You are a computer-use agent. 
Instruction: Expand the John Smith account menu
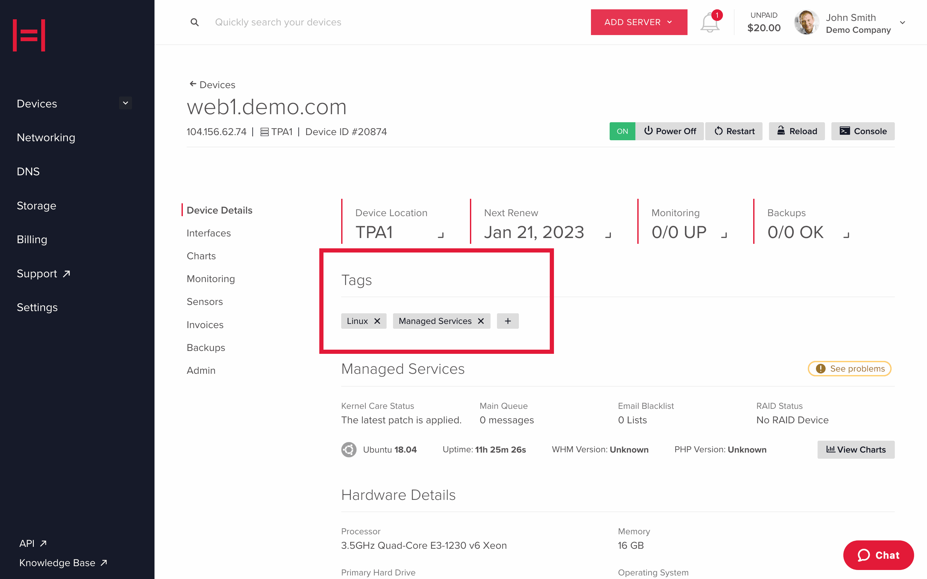(905, 22)
